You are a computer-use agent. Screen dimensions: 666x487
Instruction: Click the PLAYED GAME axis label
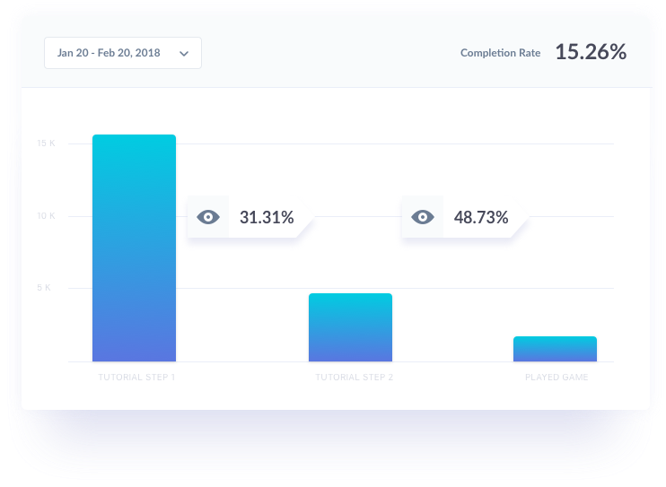[556, 378]
